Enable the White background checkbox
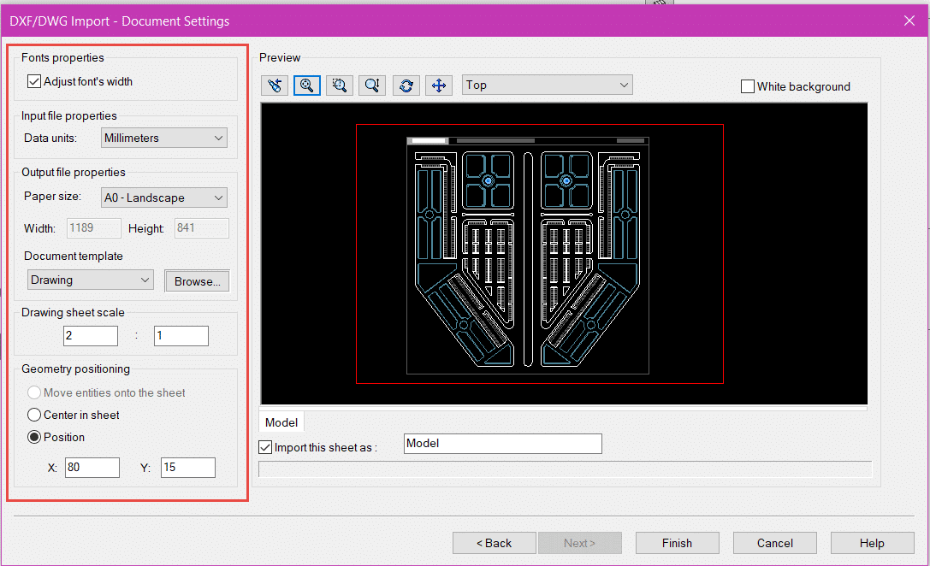Screen dimensions: 930x566 pos(748,86)
